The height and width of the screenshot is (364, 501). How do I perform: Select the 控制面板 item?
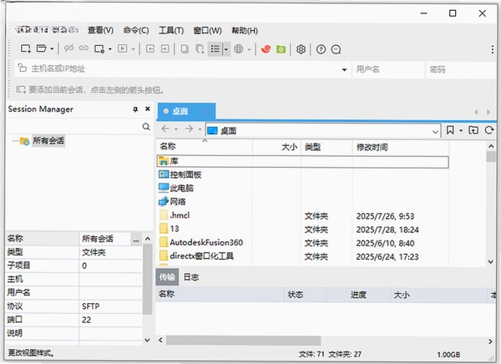tap(185, 174)
